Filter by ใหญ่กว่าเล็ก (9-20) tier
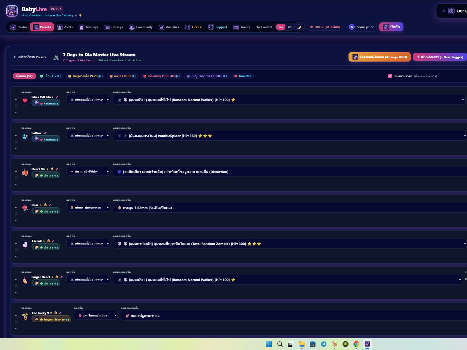Image resolution: width=467 pixels, height=350 pixels. [85, 76]
